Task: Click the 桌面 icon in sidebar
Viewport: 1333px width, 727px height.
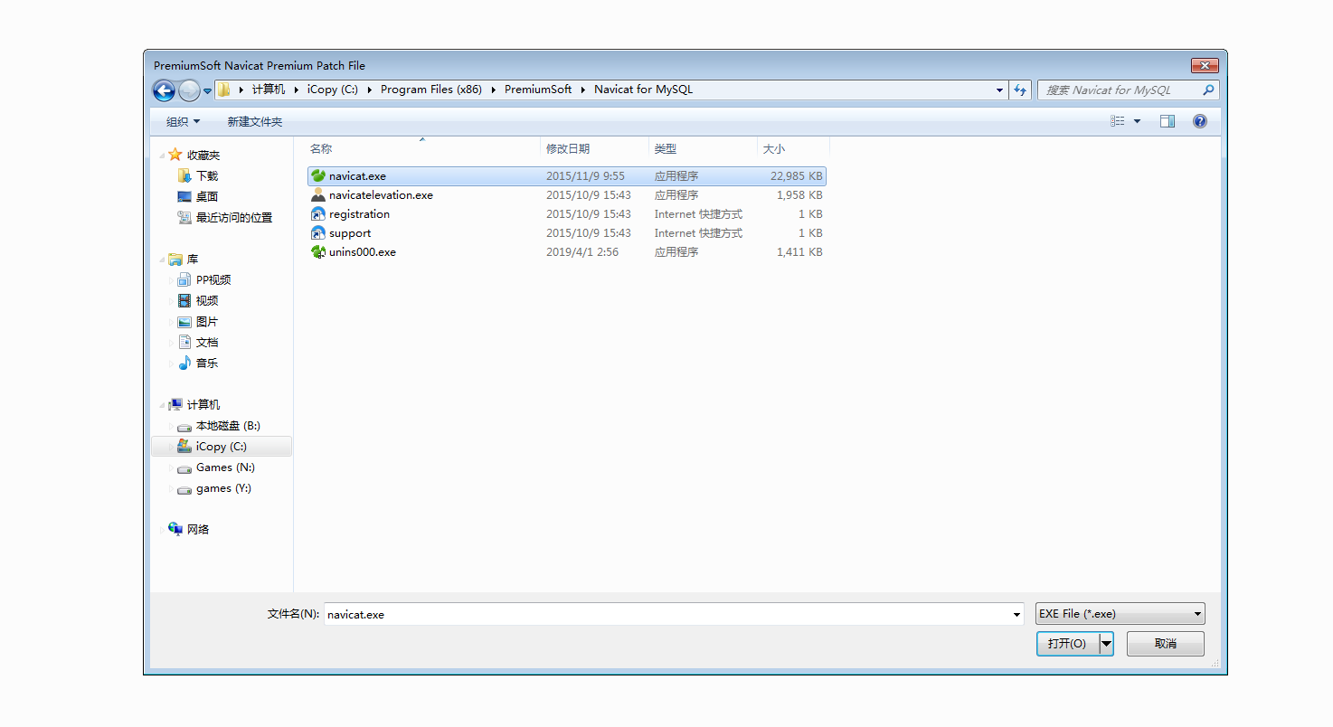Action: [184, 196]
